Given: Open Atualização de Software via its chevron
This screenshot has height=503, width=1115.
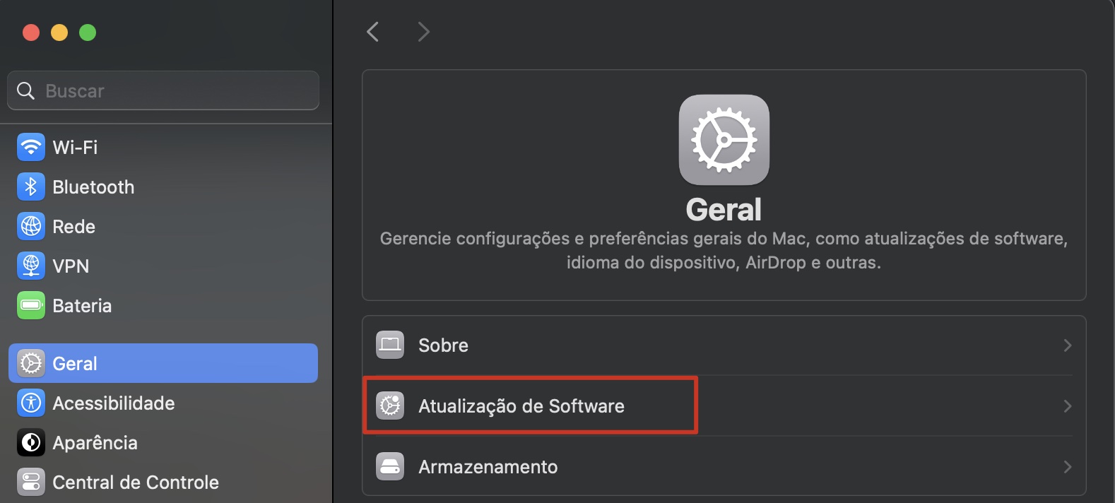Looking at the screenshot, I should [x=1068, y=406].
